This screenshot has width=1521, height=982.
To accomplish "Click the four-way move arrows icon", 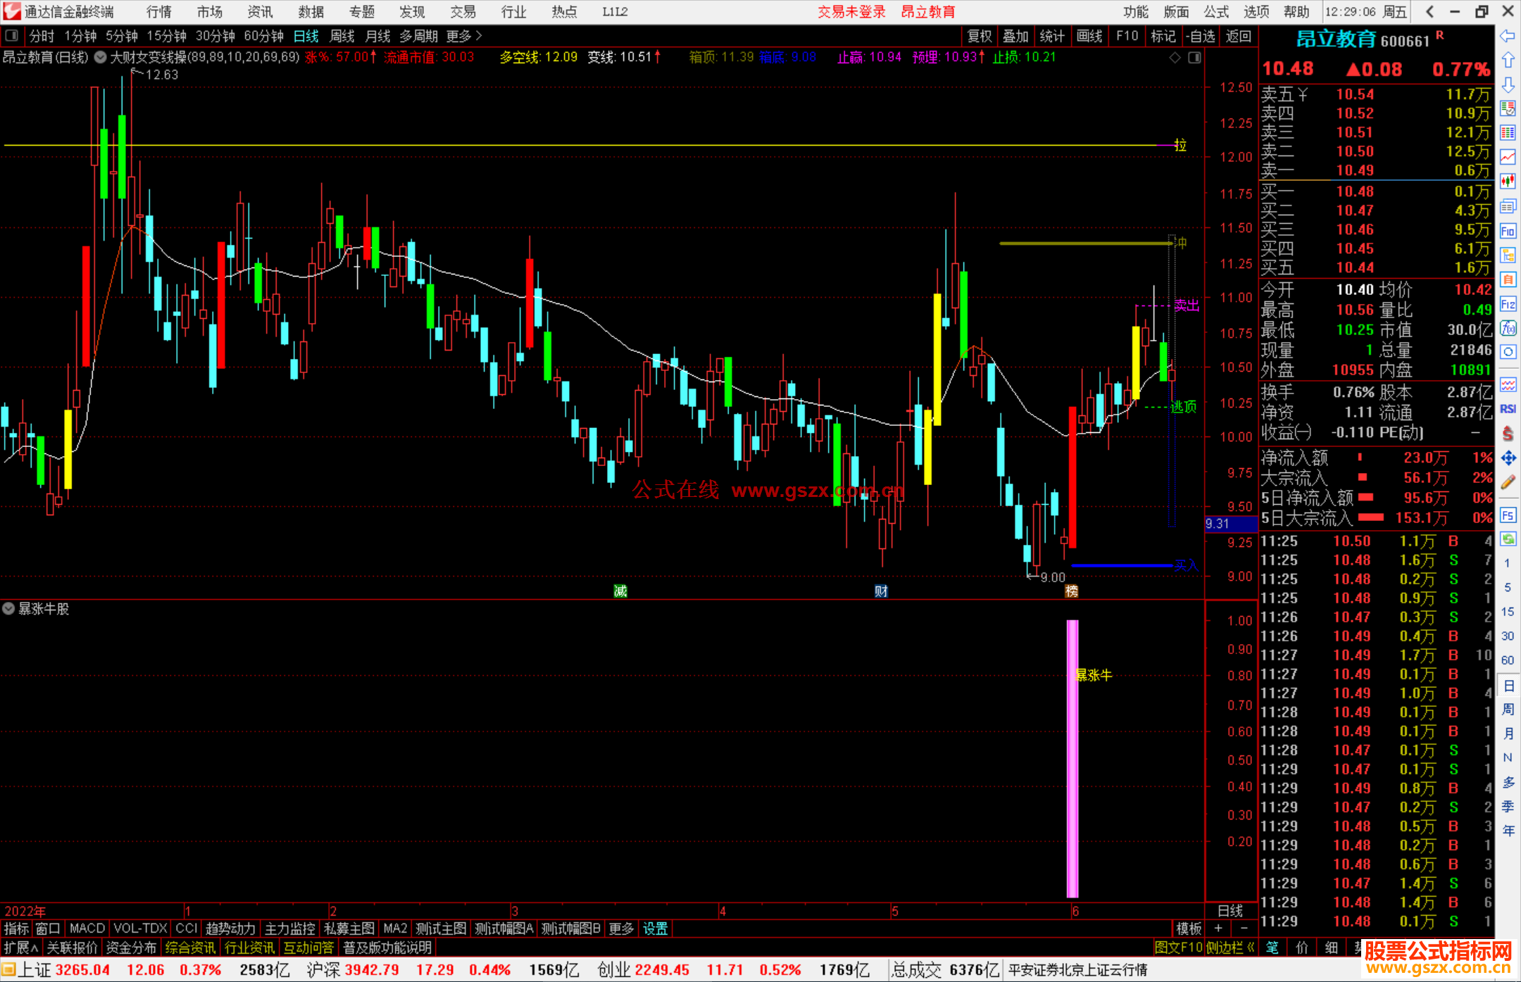I will tap(1508, 458).
